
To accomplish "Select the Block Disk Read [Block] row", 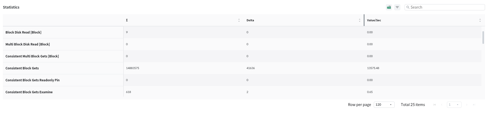I will (24, 32).
